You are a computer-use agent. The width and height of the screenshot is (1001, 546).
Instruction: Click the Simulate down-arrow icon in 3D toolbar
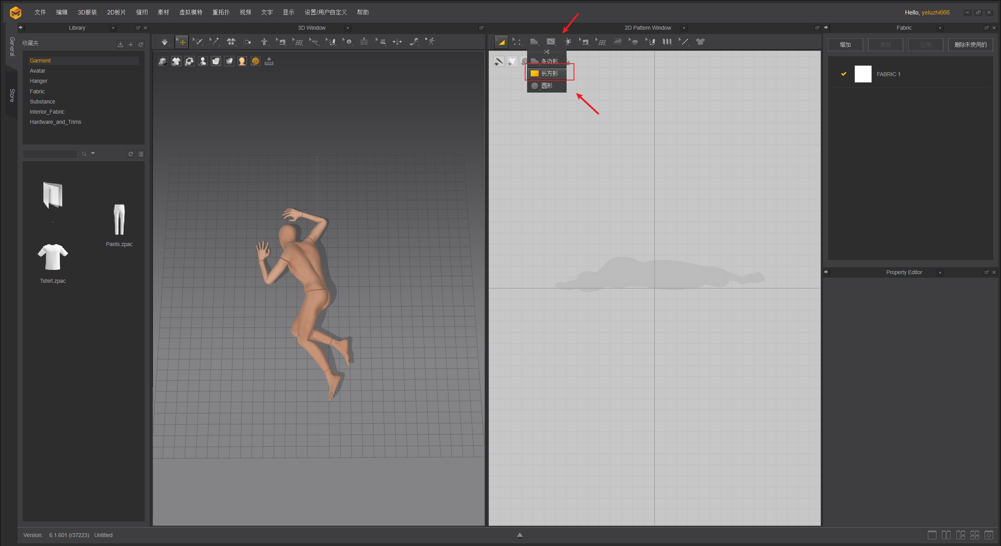[165, 42]
